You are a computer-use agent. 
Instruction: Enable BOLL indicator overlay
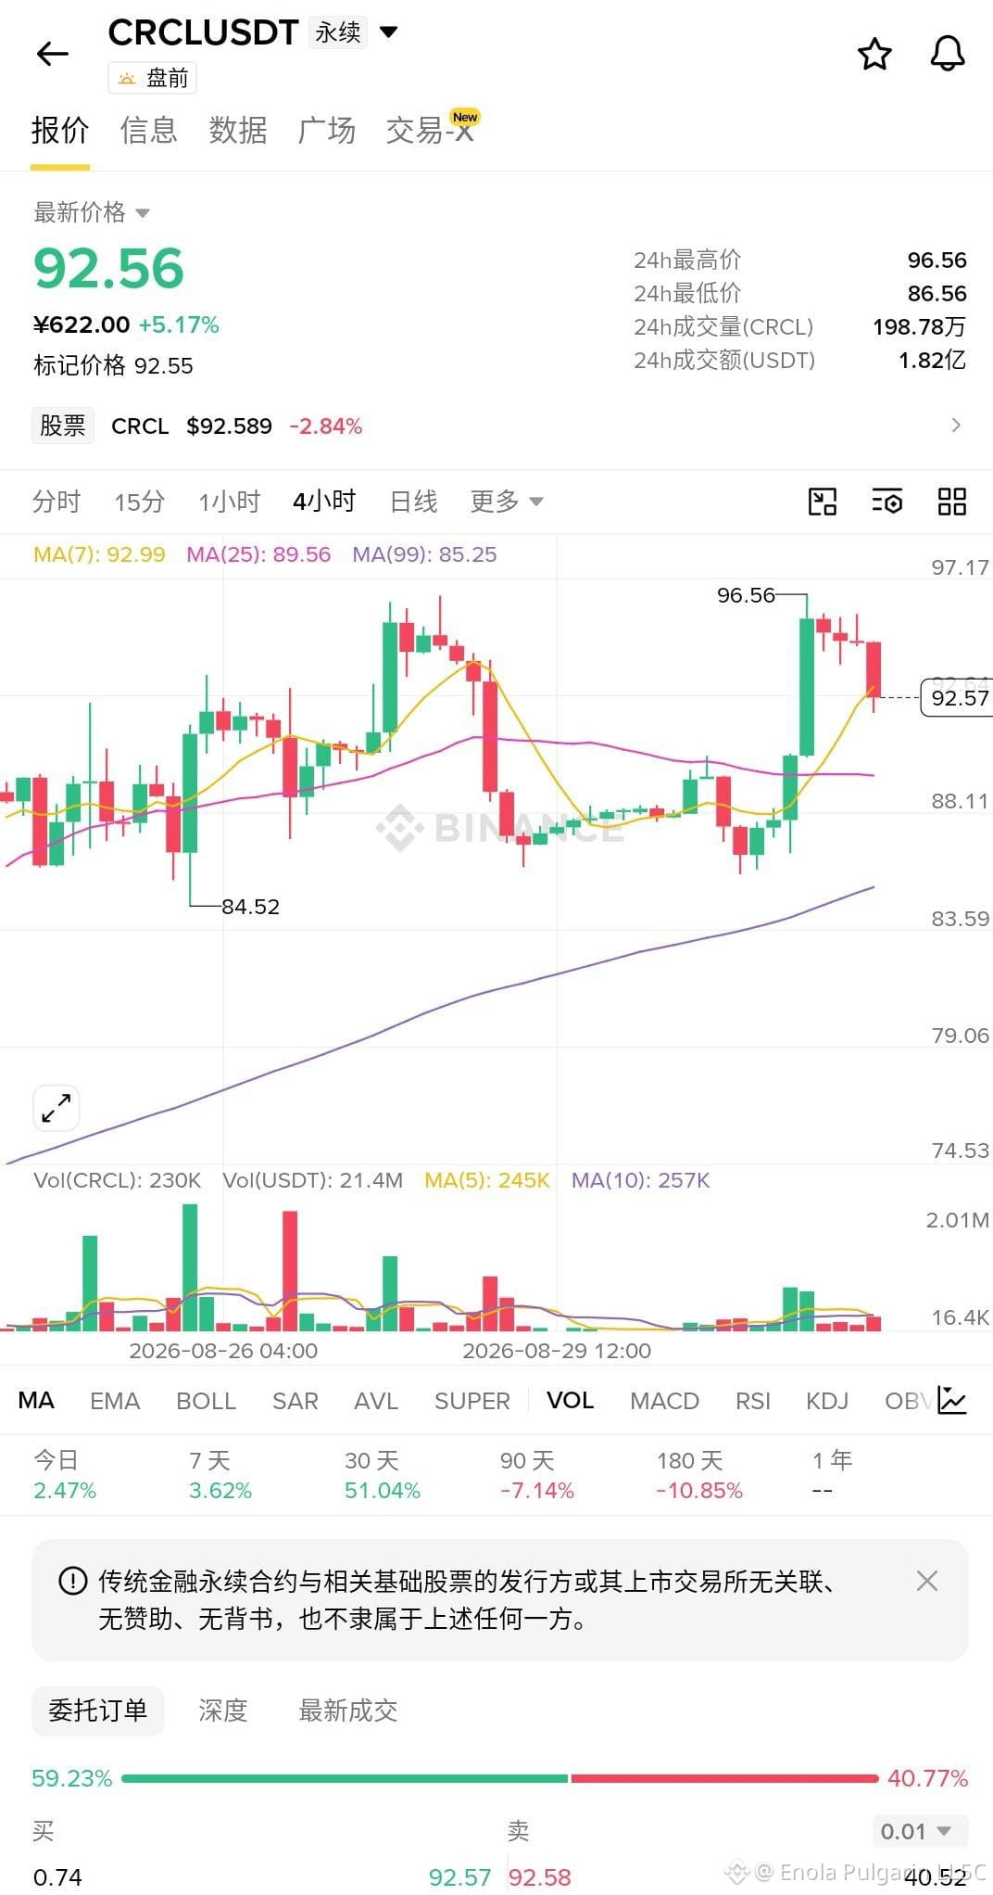pos(206,1401)
